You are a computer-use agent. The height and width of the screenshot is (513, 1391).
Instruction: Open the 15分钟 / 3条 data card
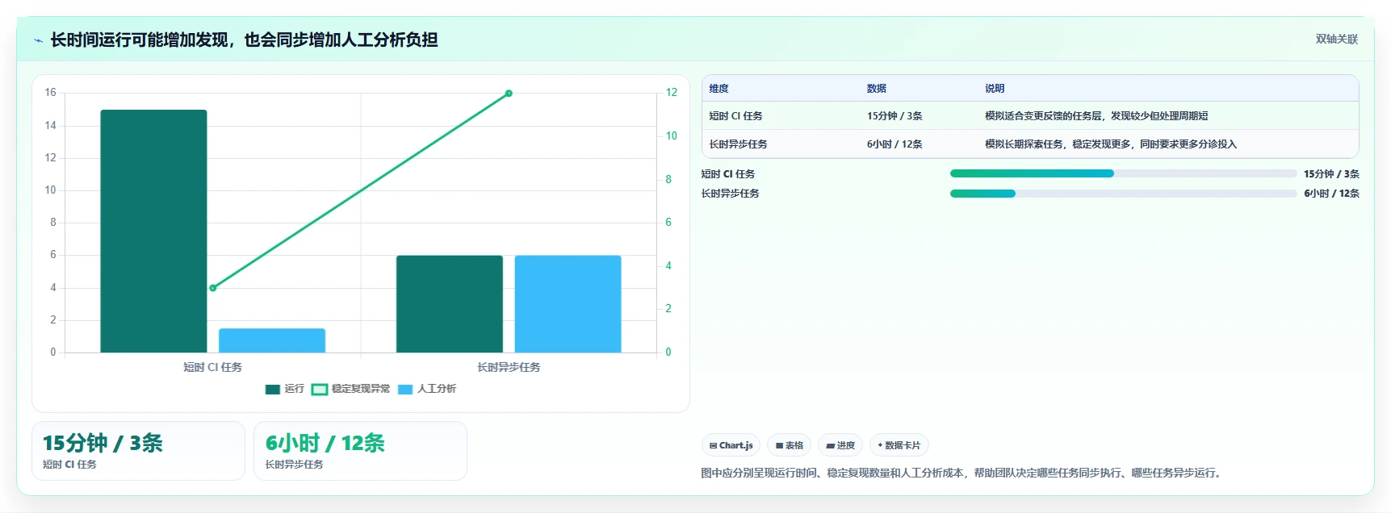pos(138,451)
